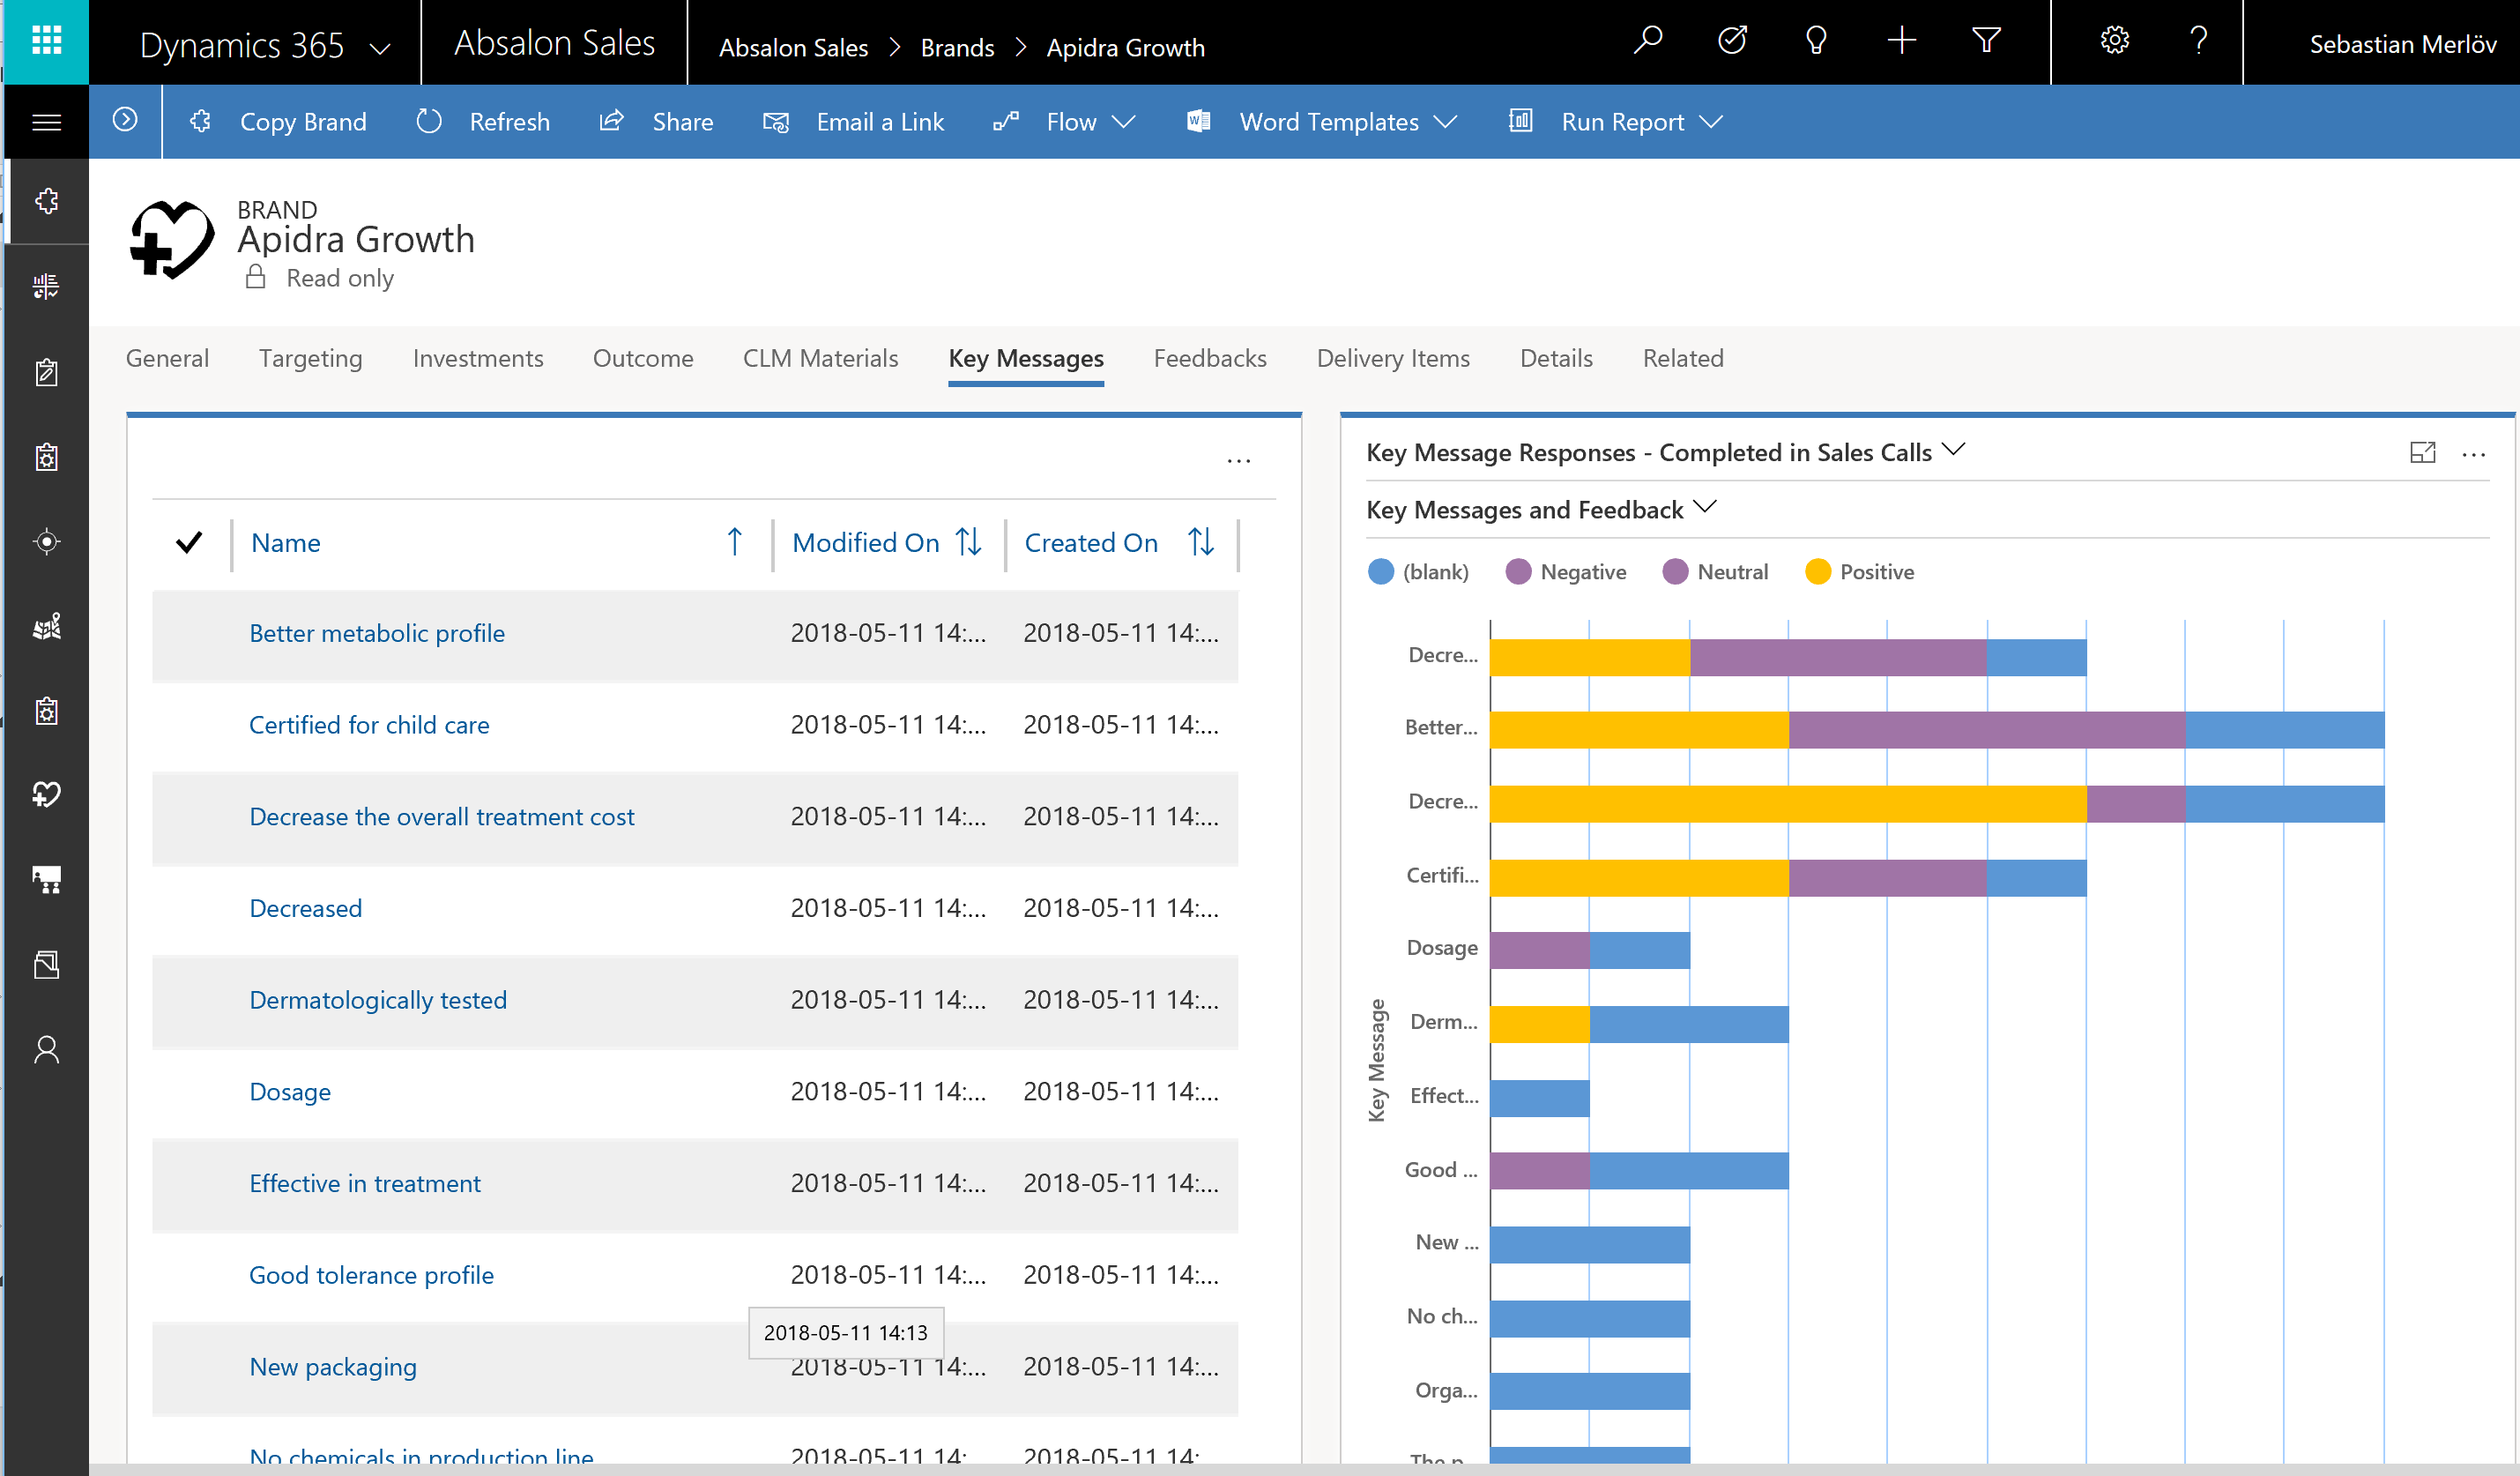Switch to the Targeting tab
The height and width of the screenshot is (1476, 2520).
pos(310,358)
